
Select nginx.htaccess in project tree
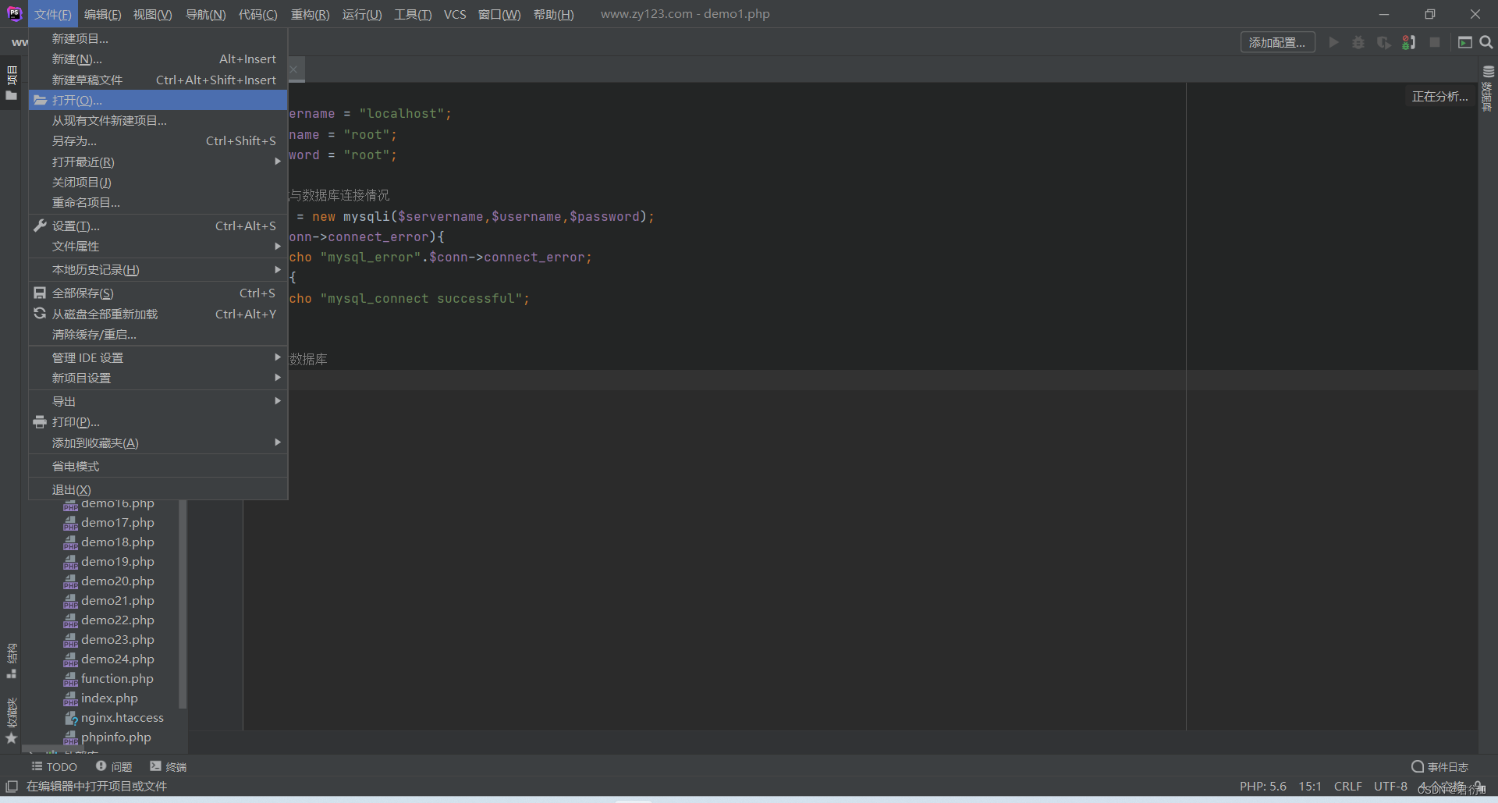pyautogui.click(x=122, y=717)
